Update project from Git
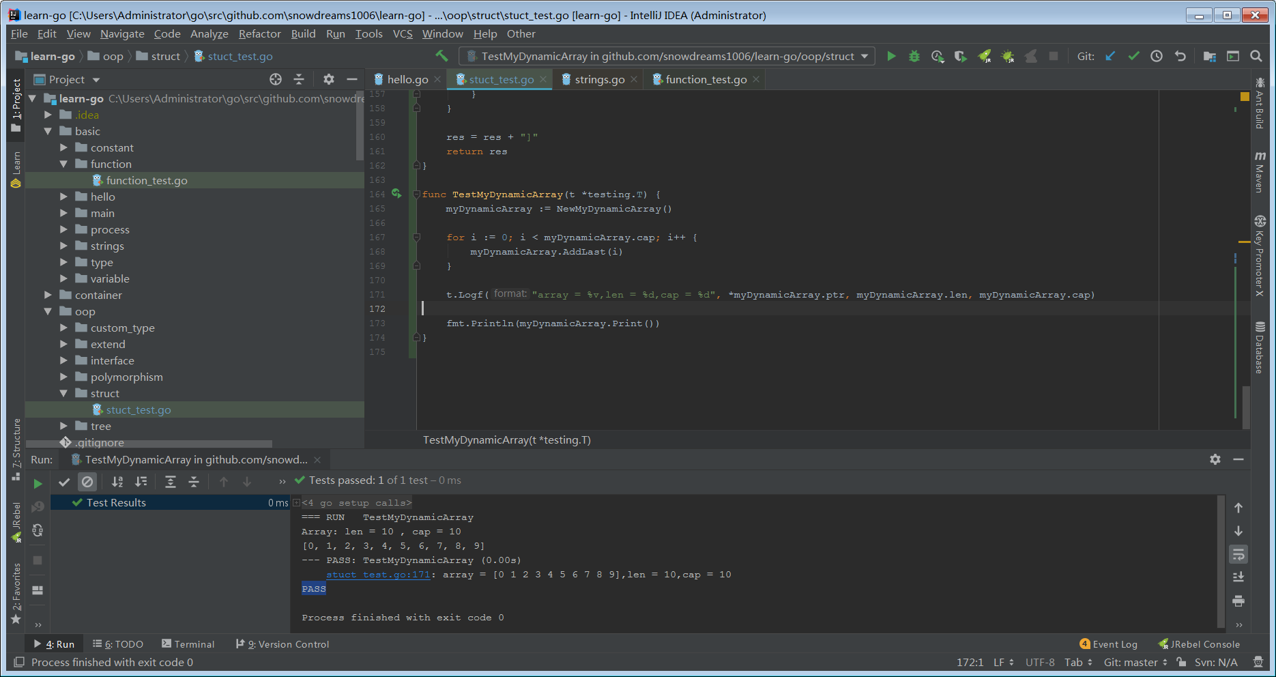 1110,56
